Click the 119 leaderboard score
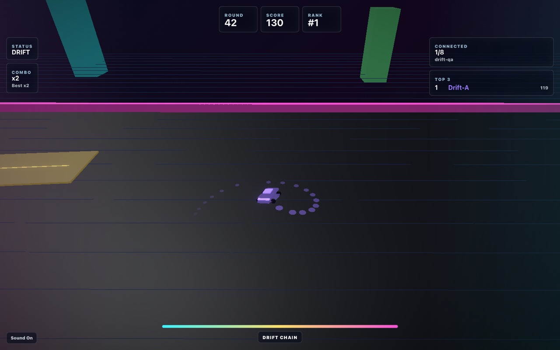 [x=544, y=88]
